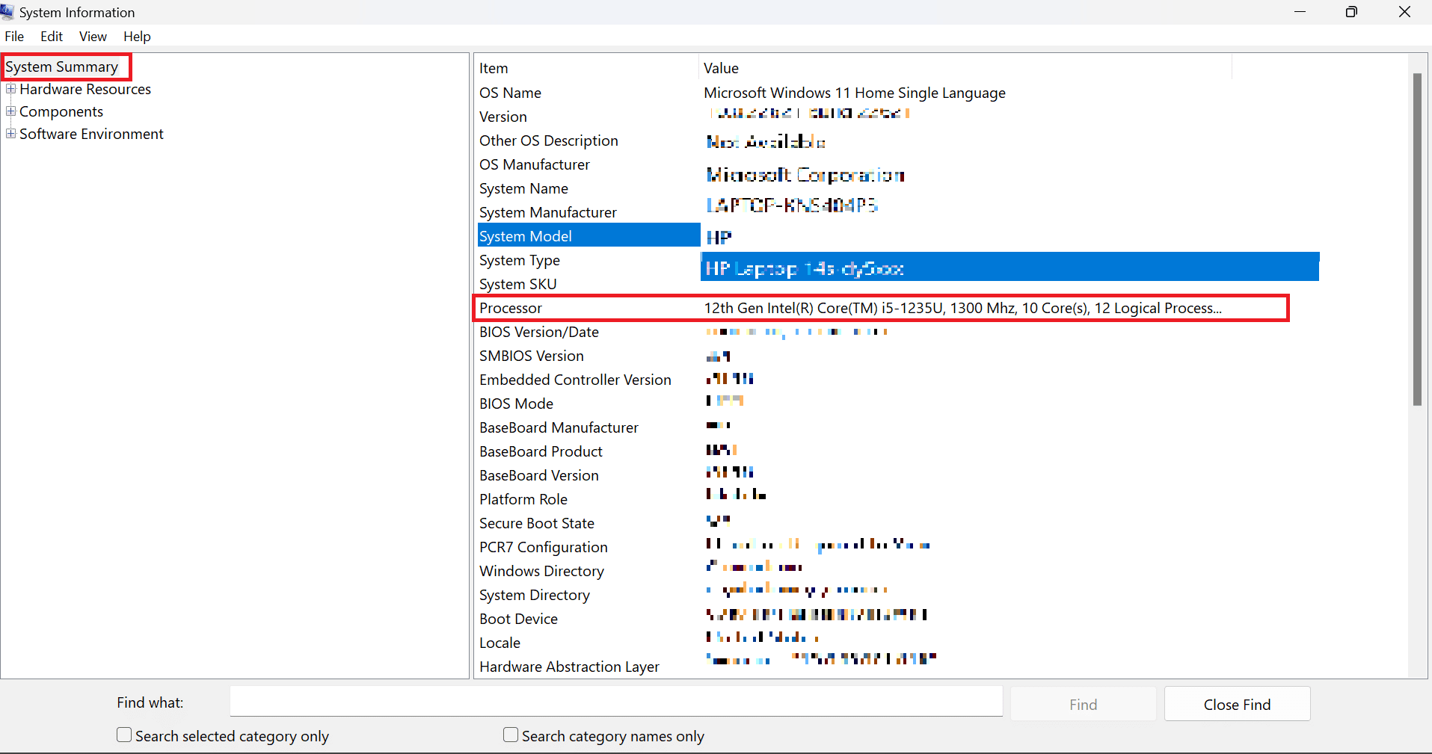Open the View menu
This screenshot has height=754, width=1432.
click(93, 37)
